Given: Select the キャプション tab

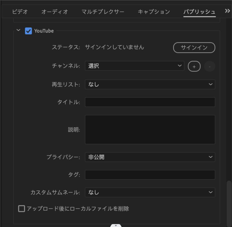Looking at the screenshot, I should [x=154, y=12].
